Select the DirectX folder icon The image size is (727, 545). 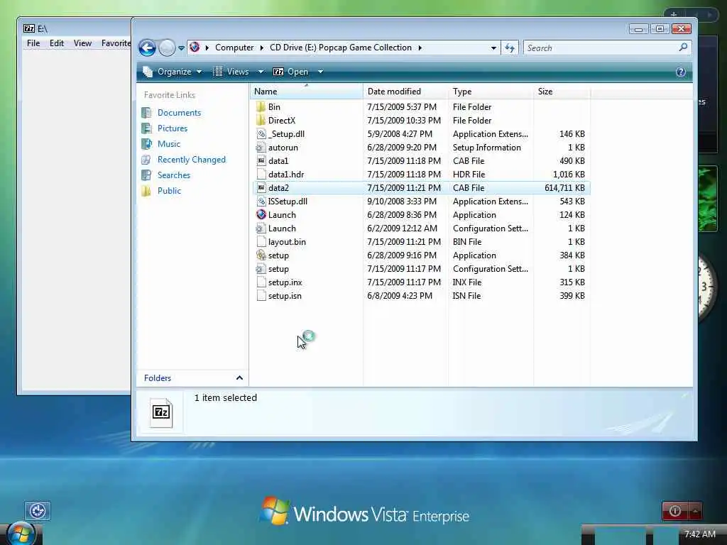pos(261,121)
